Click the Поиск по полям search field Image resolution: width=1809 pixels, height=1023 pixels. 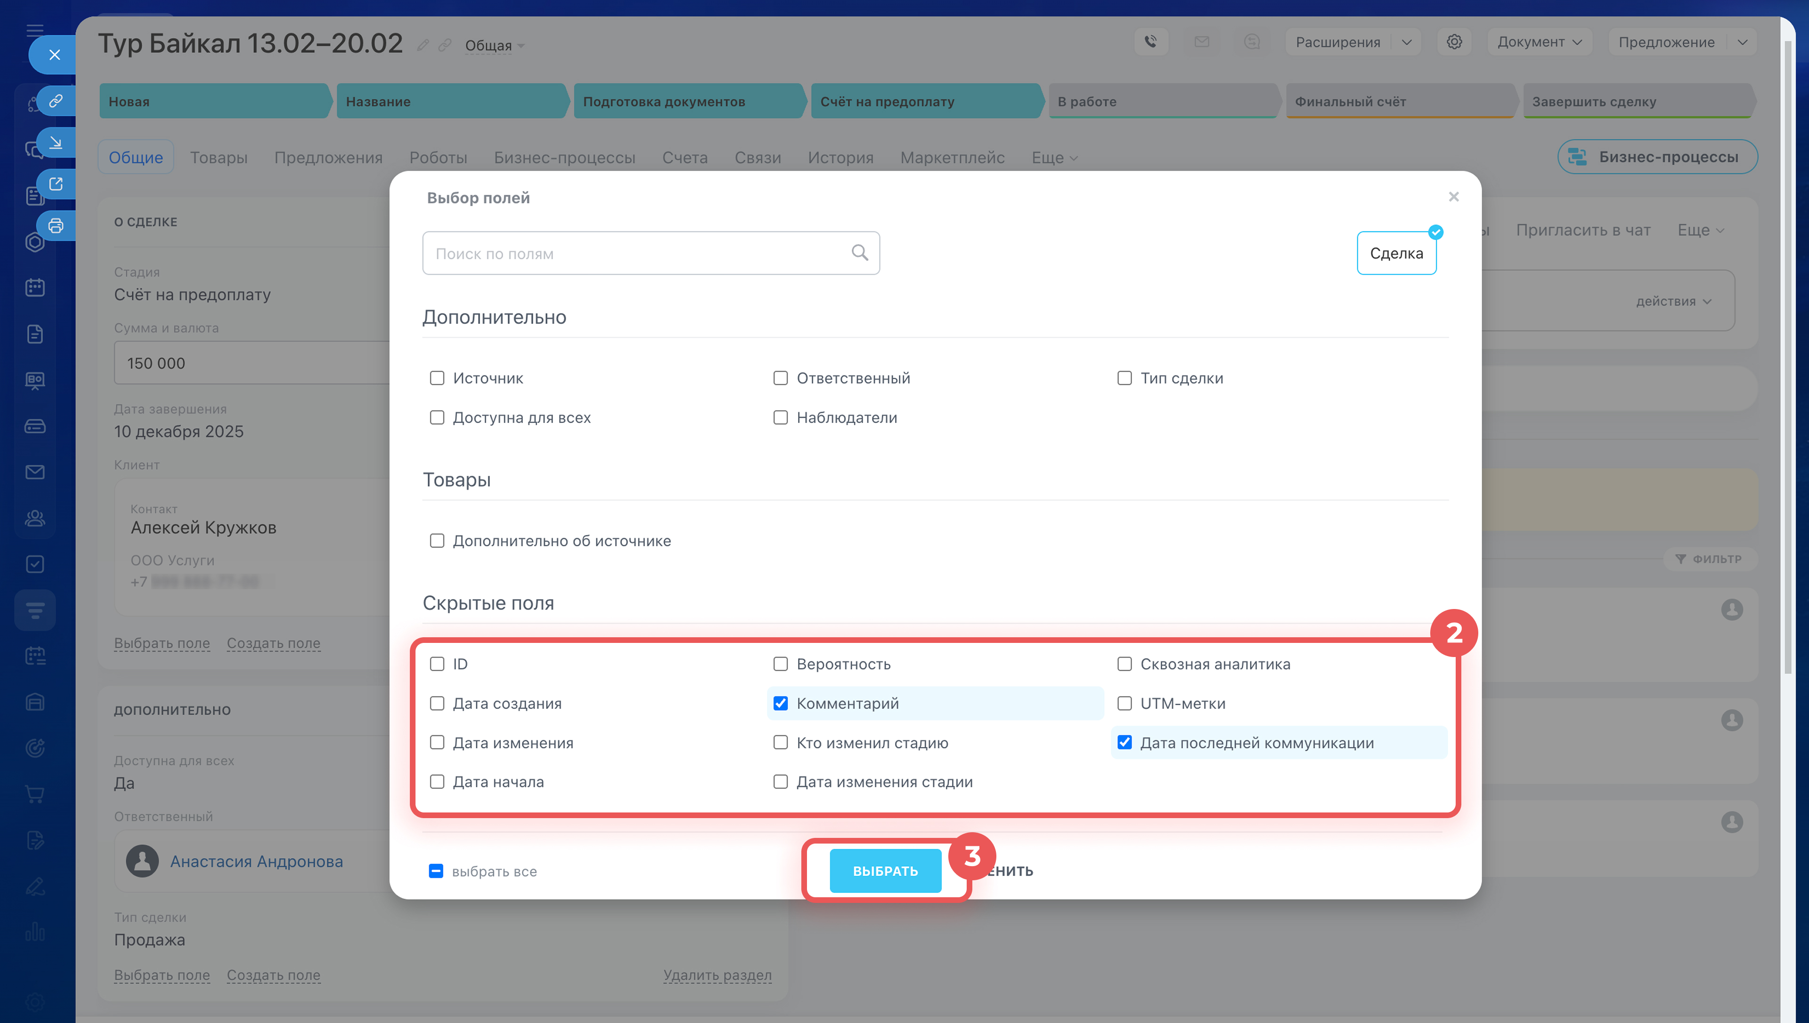tap(636, 254)
